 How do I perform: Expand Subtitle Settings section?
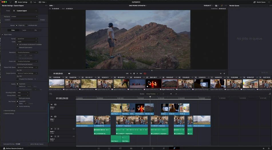8,113
